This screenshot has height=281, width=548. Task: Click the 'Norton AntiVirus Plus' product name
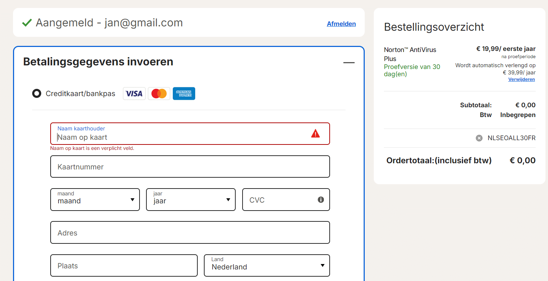[x=410, y=54]
